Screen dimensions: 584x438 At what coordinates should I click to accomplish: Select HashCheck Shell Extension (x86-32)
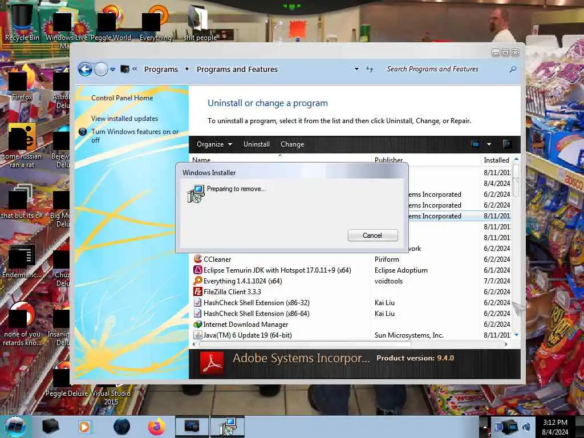(x=352, y=302)
